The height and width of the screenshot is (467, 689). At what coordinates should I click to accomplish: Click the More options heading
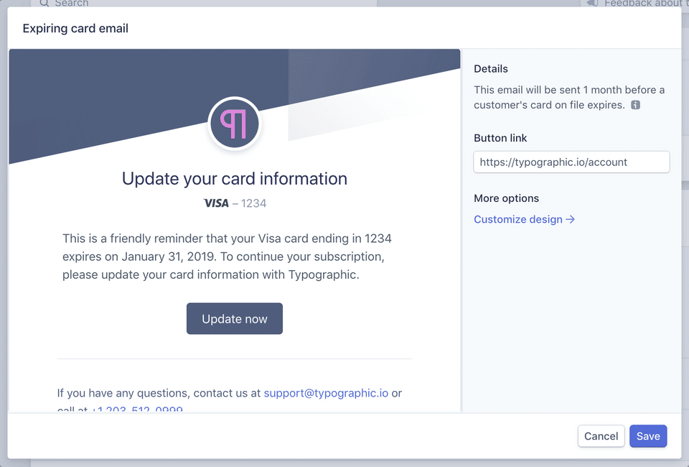506,198
